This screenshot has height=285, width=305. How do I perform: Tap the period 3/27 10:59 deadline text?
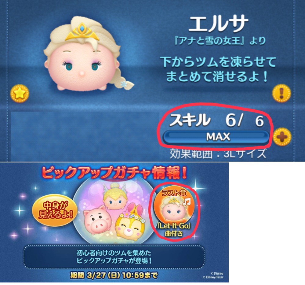tap(114, 276)
